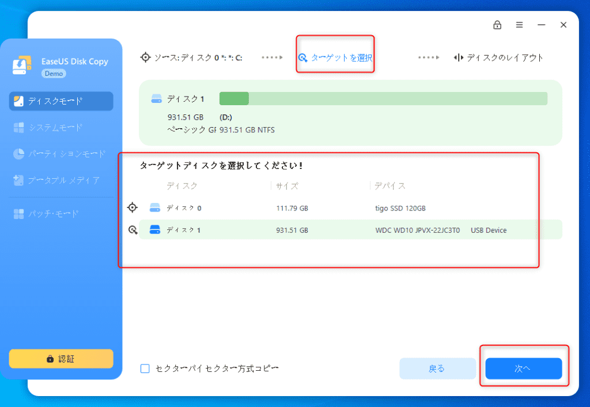
Task: Select ディスク 0 row in list
Action: 351,208
